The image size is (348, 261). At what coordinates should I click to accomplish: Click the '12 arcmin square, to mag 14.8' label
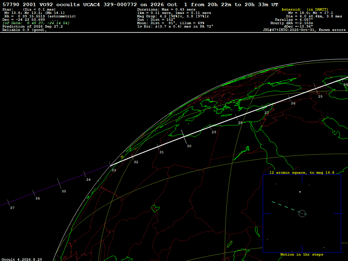tap(302, 172)
